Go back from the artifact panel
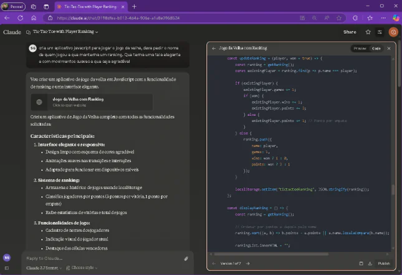 [214, 48]
